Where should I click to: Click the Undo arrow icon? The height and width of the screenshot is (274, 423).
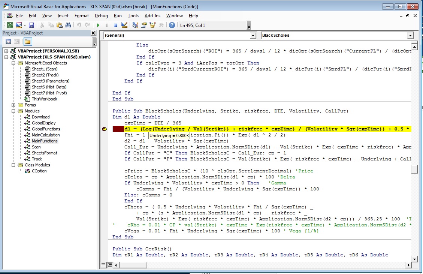(79, 25)
